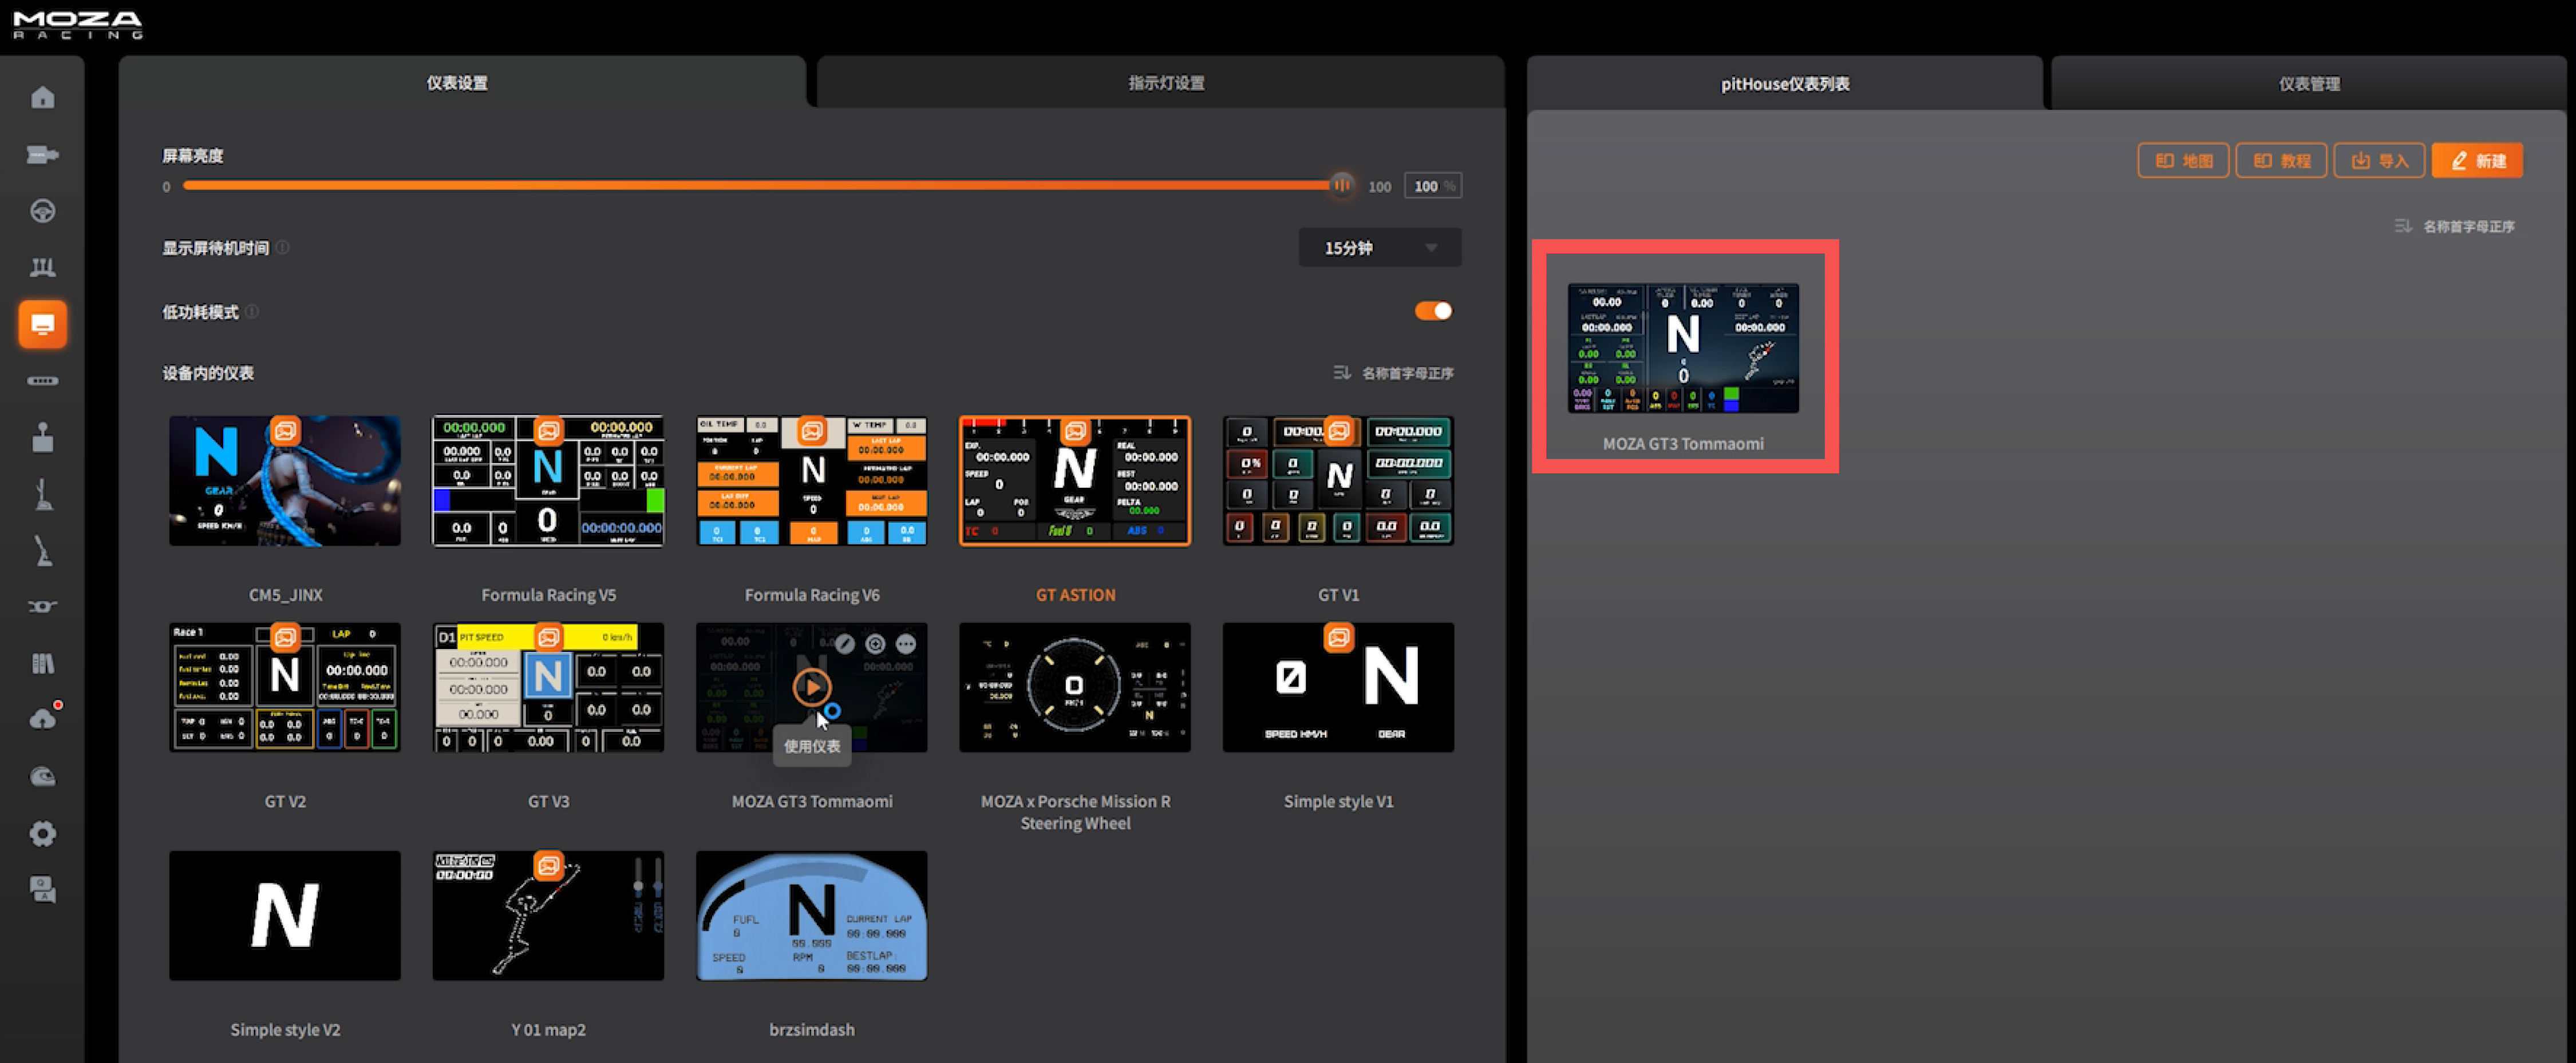The image size is (2576, 1063).
Task: Click the three-dots more icon on hovered dashboard
Action: pyautogui.click(x=906, y=644)
